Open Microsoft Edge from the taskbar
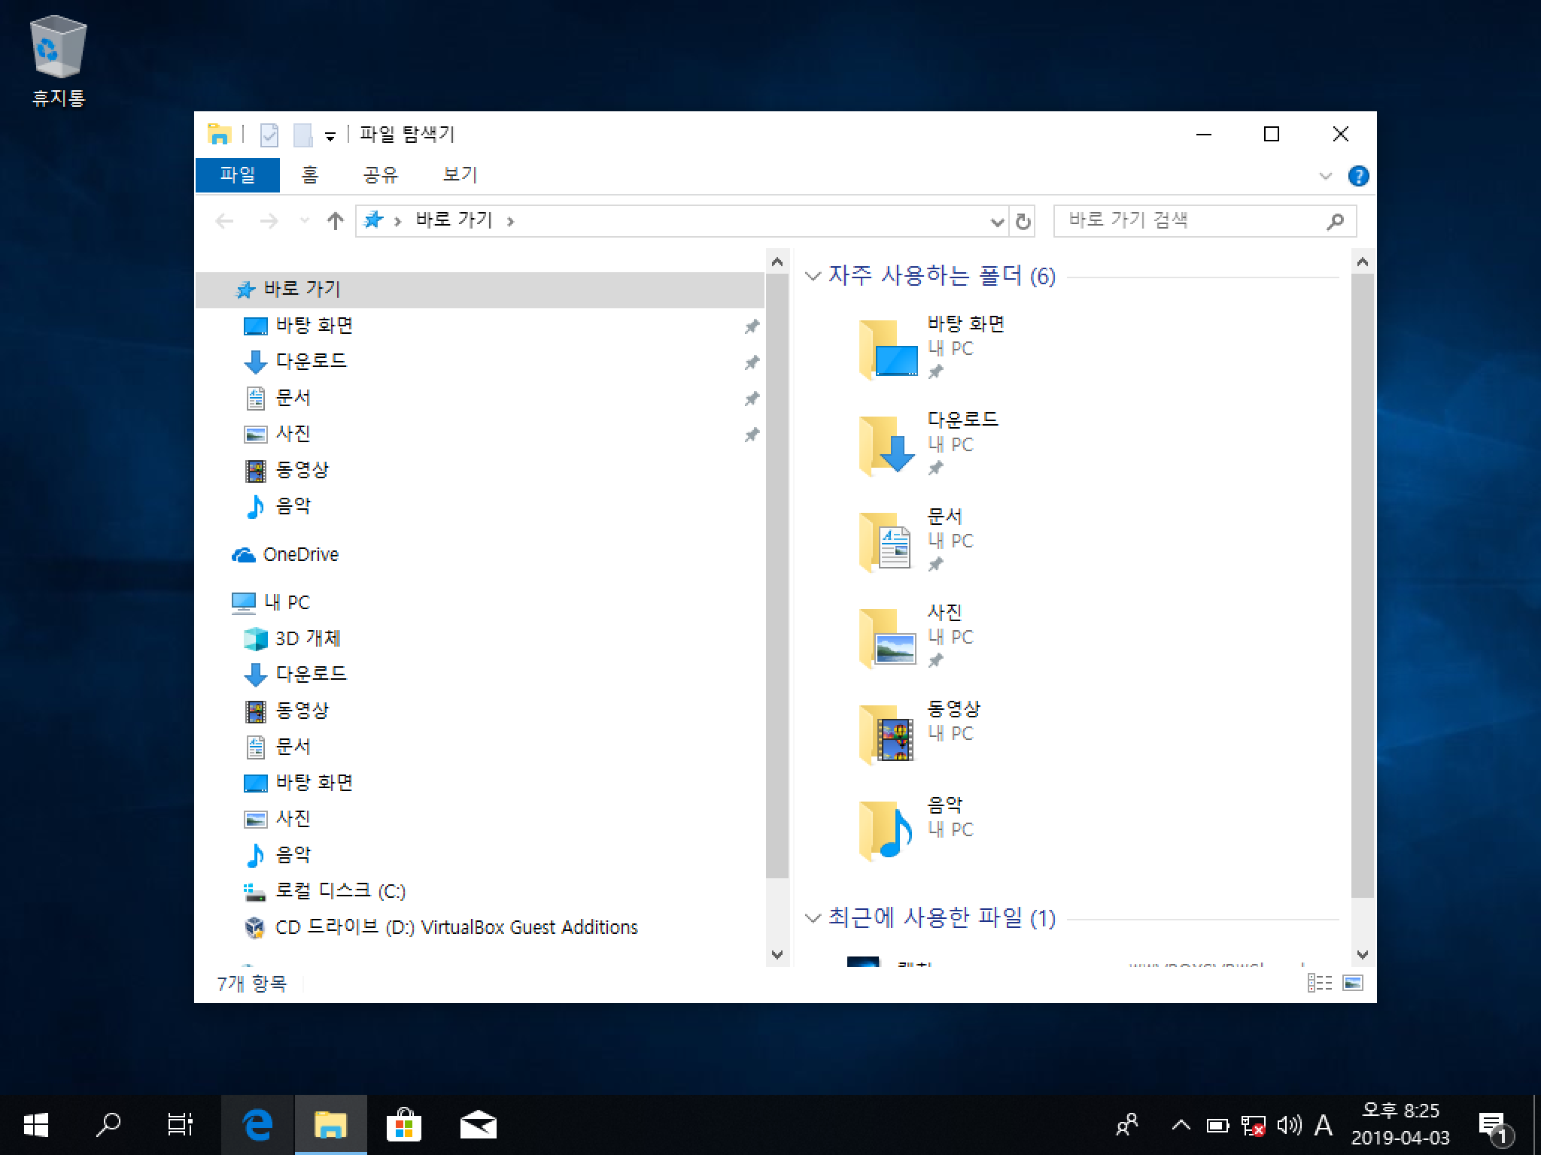The image size is (1541, 1155). 257,1125
